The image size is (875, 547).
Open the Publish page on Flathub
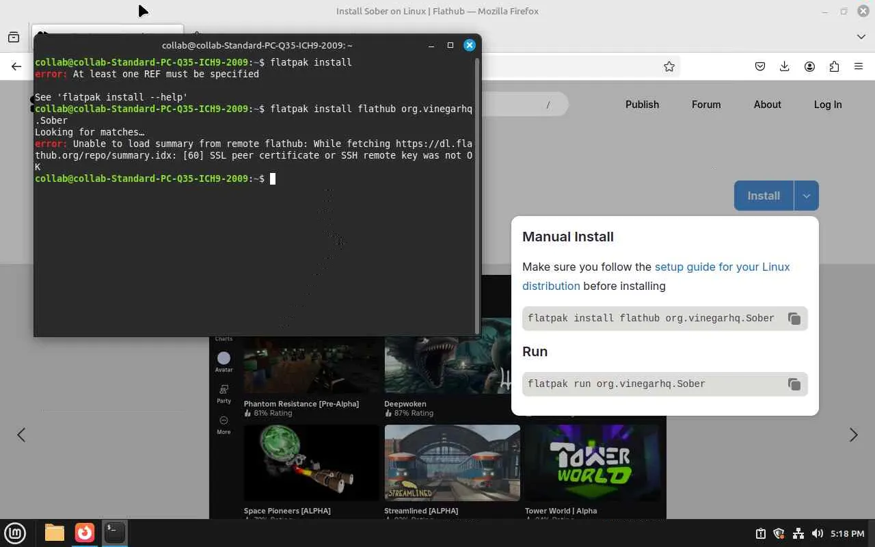point(642,105)
